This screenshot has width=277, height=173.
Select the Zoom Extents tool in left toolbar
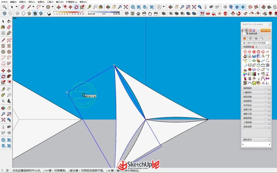point(3,120)
